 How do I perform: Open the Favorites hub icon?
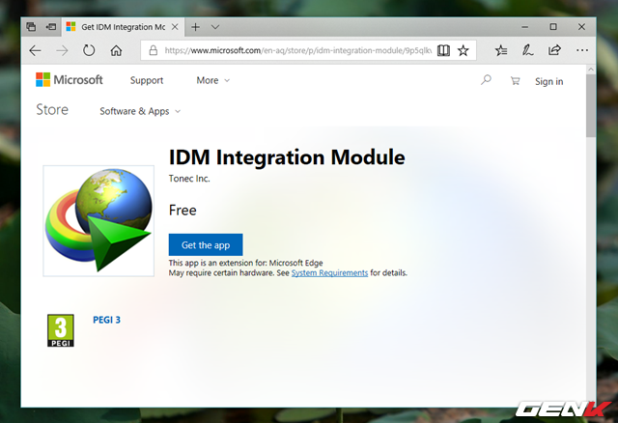click(x=501, y=50)
